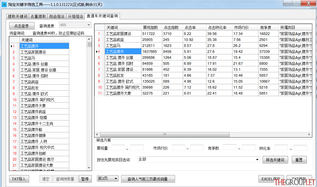Click the 竞争数 minimum input field
This screenshot has height=187, width=317.
230,147
